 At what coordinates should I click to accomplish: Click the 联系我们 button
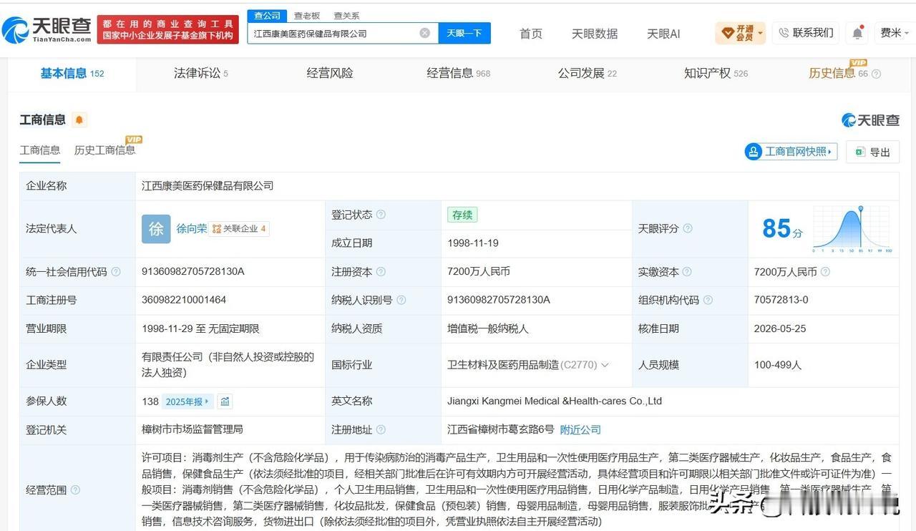(806, 33)
